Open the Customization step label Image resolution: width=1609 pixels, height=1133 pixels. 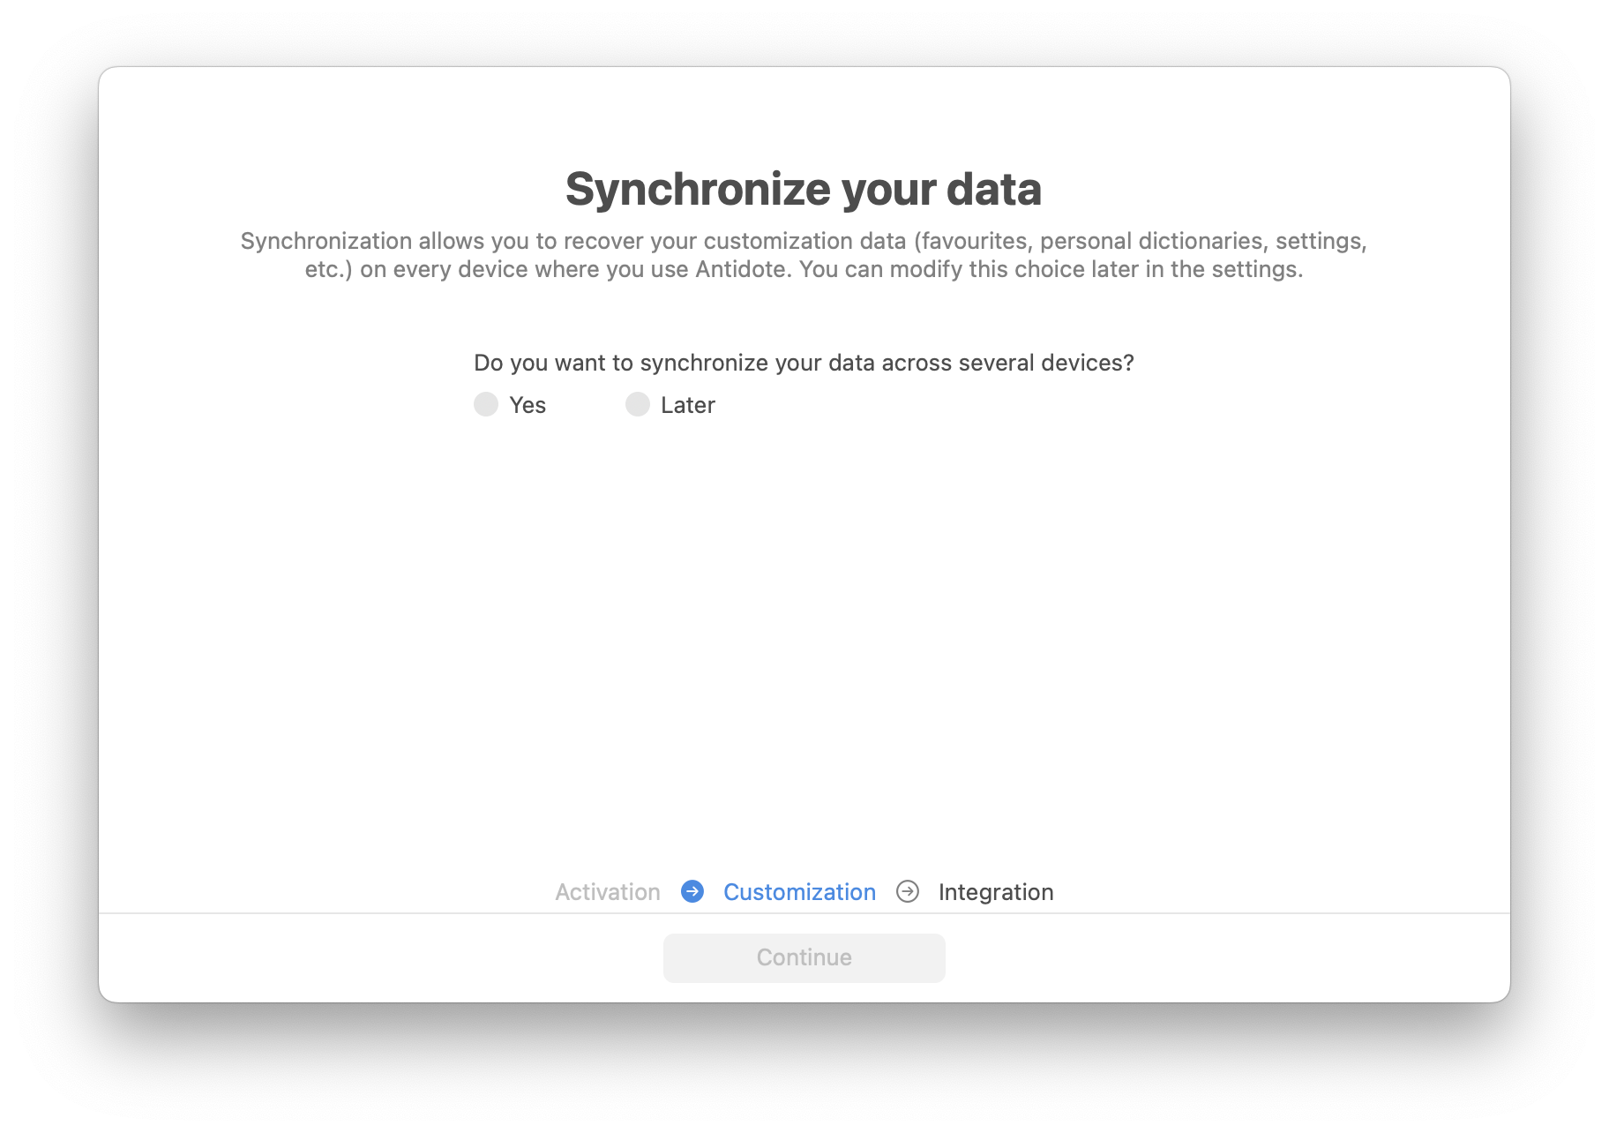click(x=799, y=892)
